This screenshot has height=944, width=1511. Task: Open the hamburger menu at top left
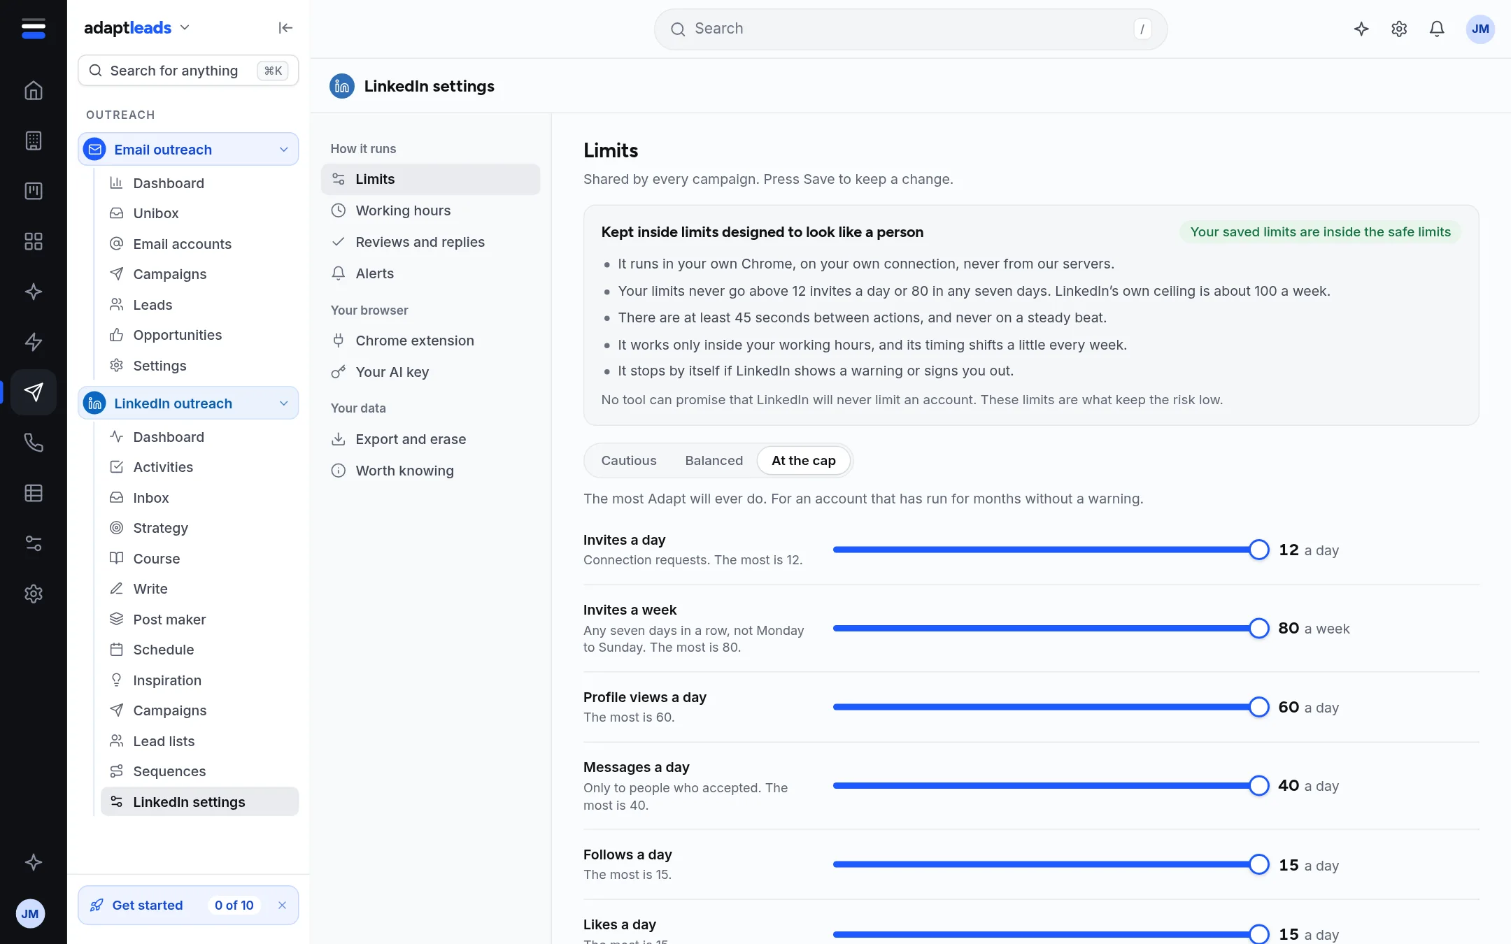coord(34,29)
